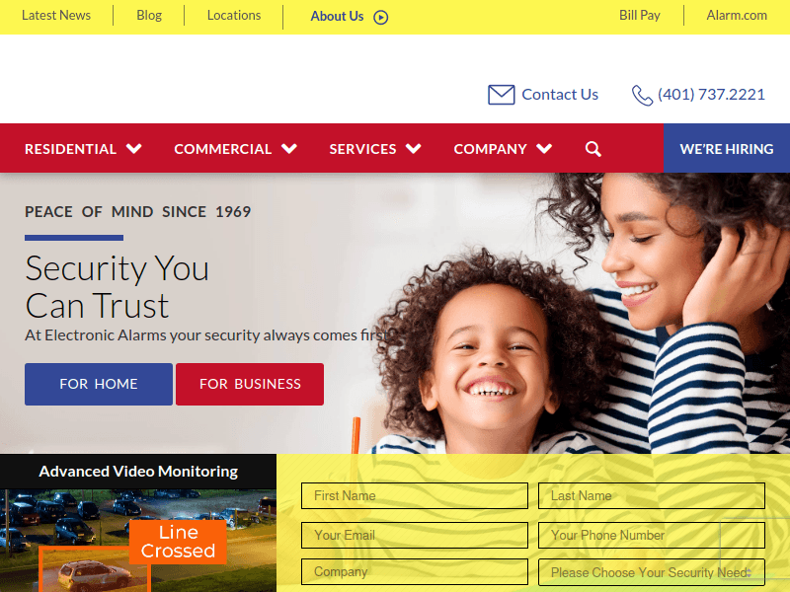
Task: Click the play circle beside About Us
Action: [381, 18]
